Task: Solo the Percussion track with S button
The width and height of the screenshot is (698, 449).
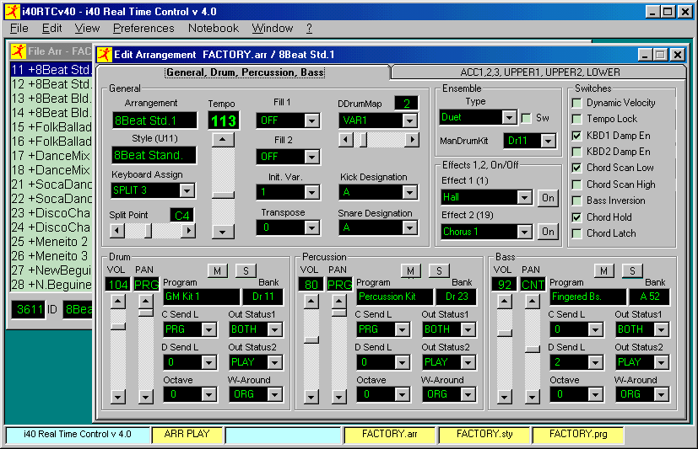Action: coord(438,270)
